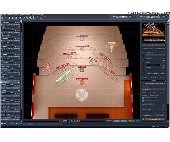Collapse the OUTPUT section header
170x142 pixels.
(x=154, y=80)
